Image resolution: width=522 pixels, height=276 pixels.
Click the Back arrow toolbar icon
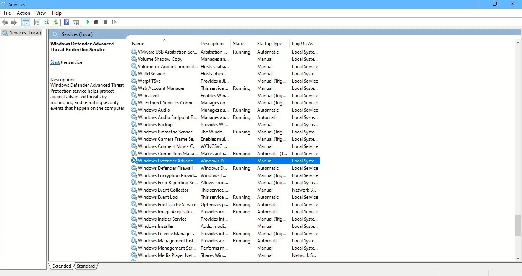5,22
